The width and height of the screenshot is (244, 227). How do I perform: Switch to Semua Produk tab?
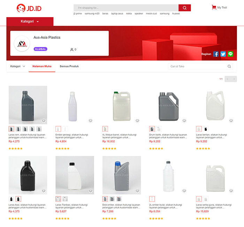click(x=69, y=66)
